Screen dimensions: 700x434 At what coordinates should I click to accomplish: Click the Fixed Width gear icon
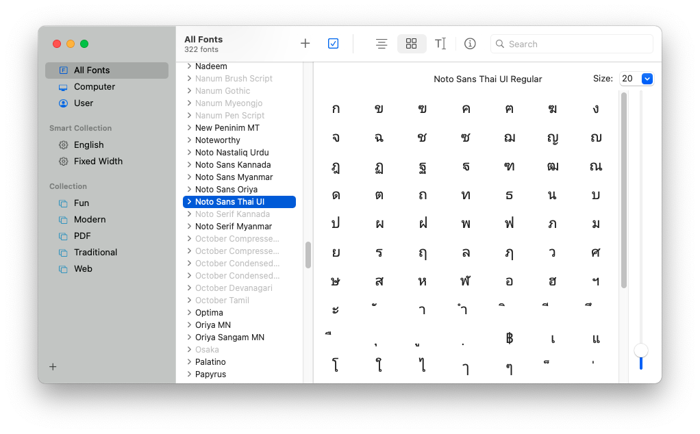coord(64,162)
